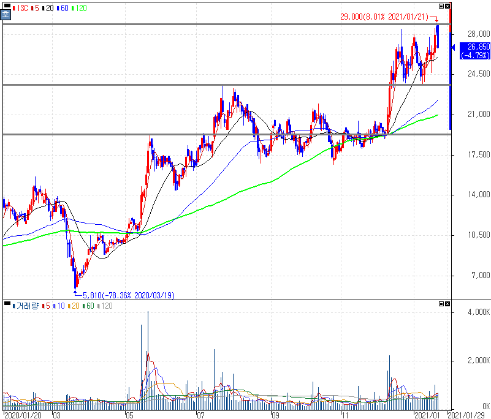The width and height of the screenshot is (491, 419).
Task: Click the black handle icon of volume panel
Action: pyautogui.click(x=7, y=303)
